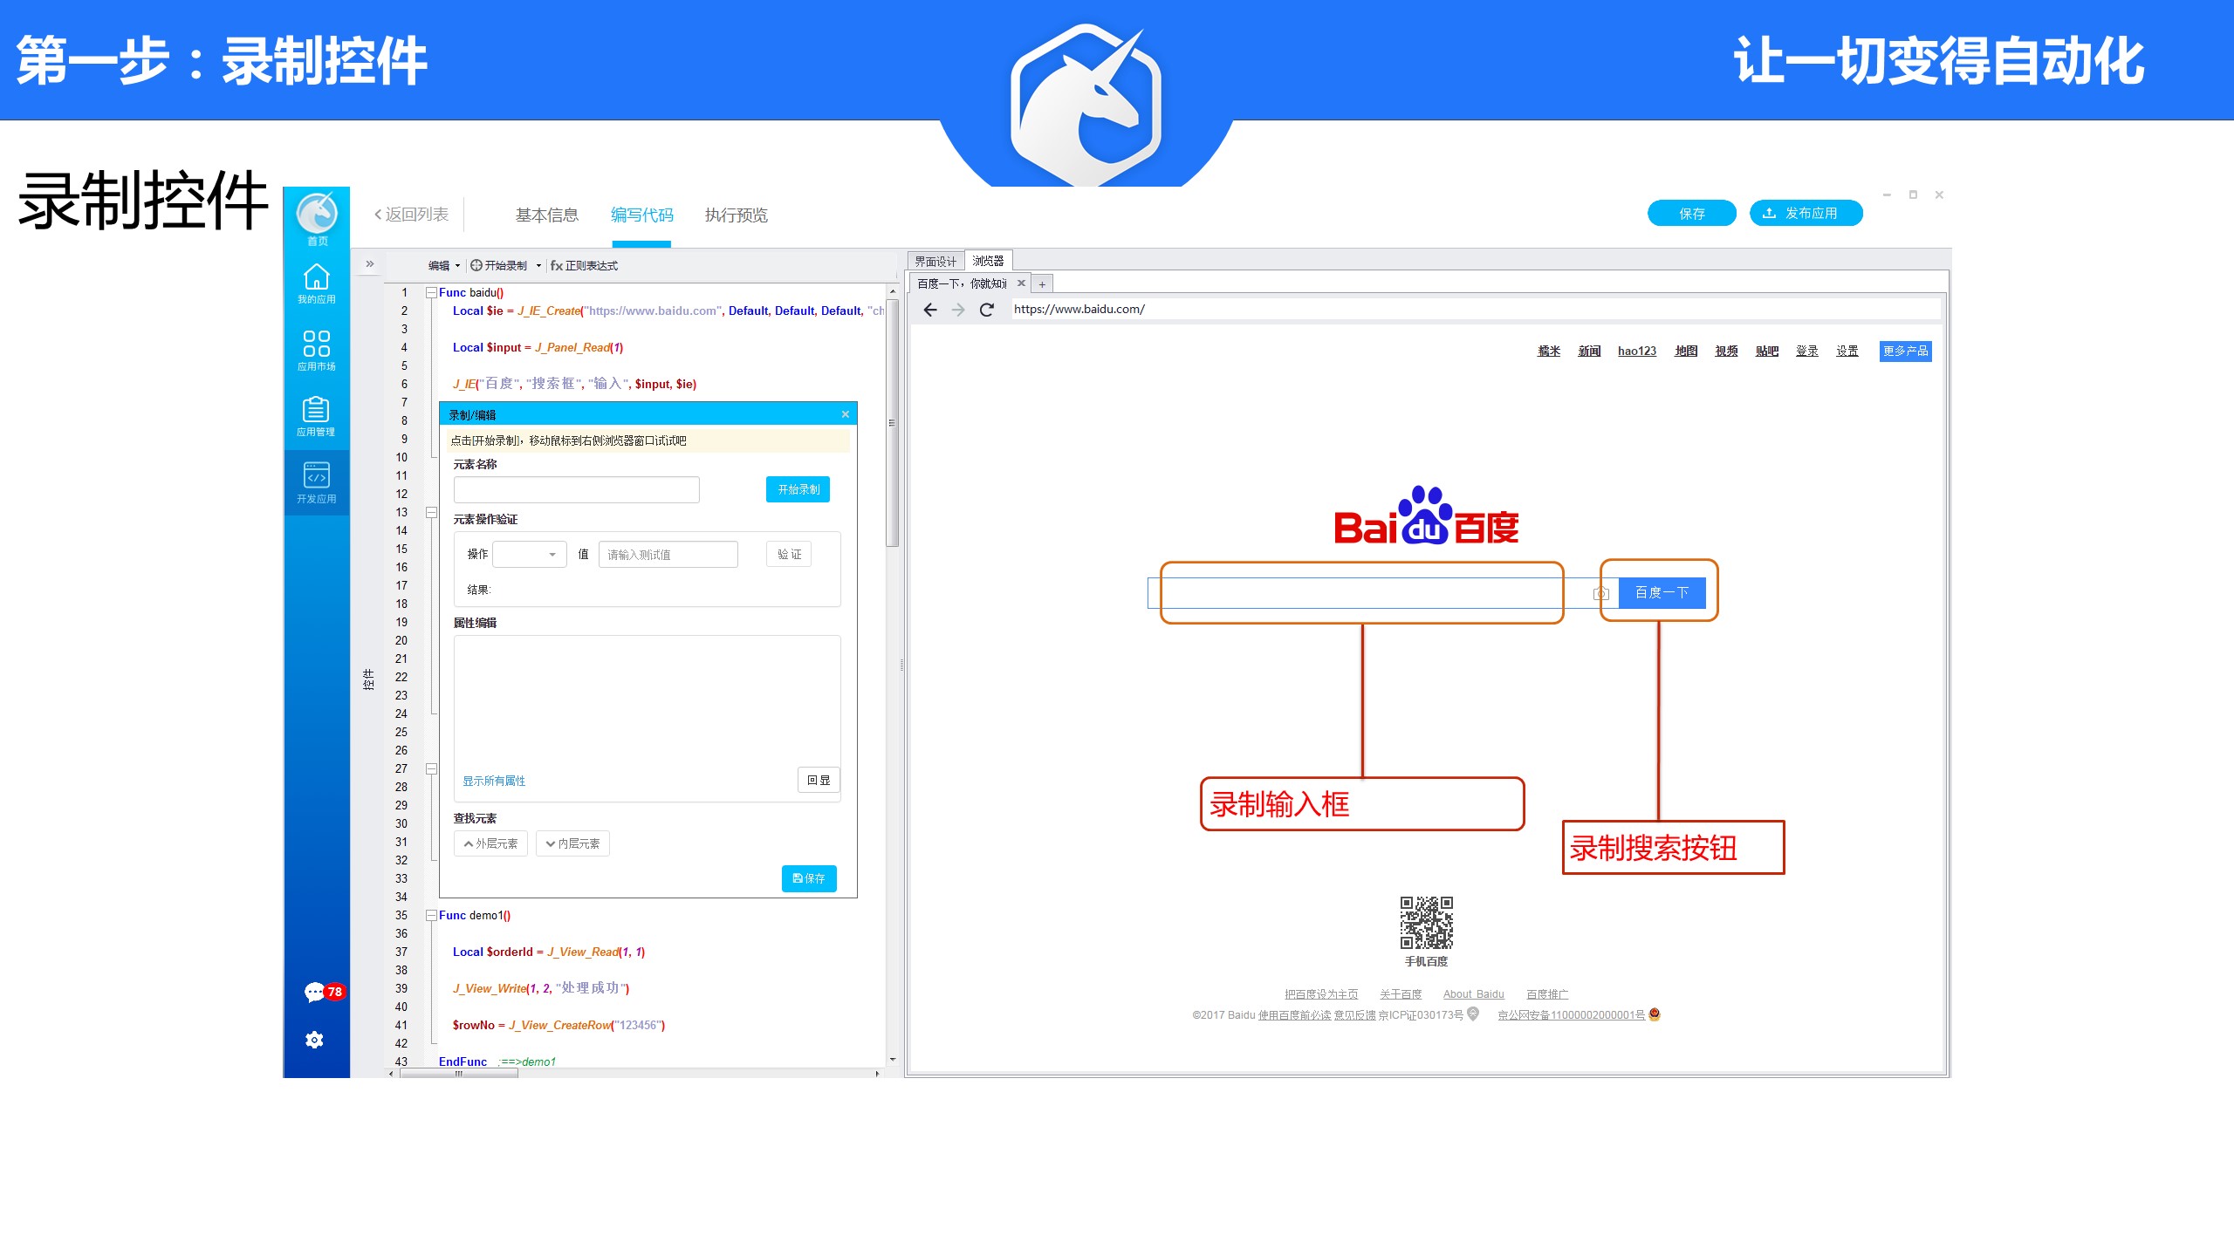Open the 操作 dropdown in the recording dialog
The width and height of the screenshot is (2234, 1256).
click(x=530, y=555)
